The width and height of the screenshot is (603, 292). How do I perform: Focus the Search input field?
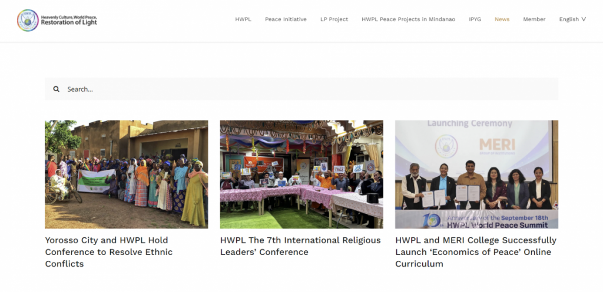[306, 89]
